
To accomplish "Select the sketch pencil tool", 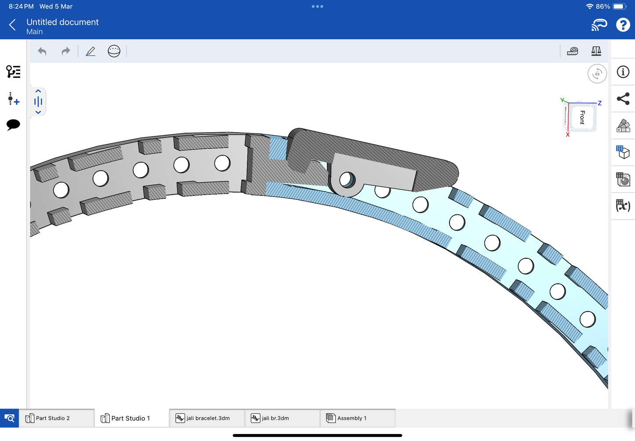I will [91, 51].
